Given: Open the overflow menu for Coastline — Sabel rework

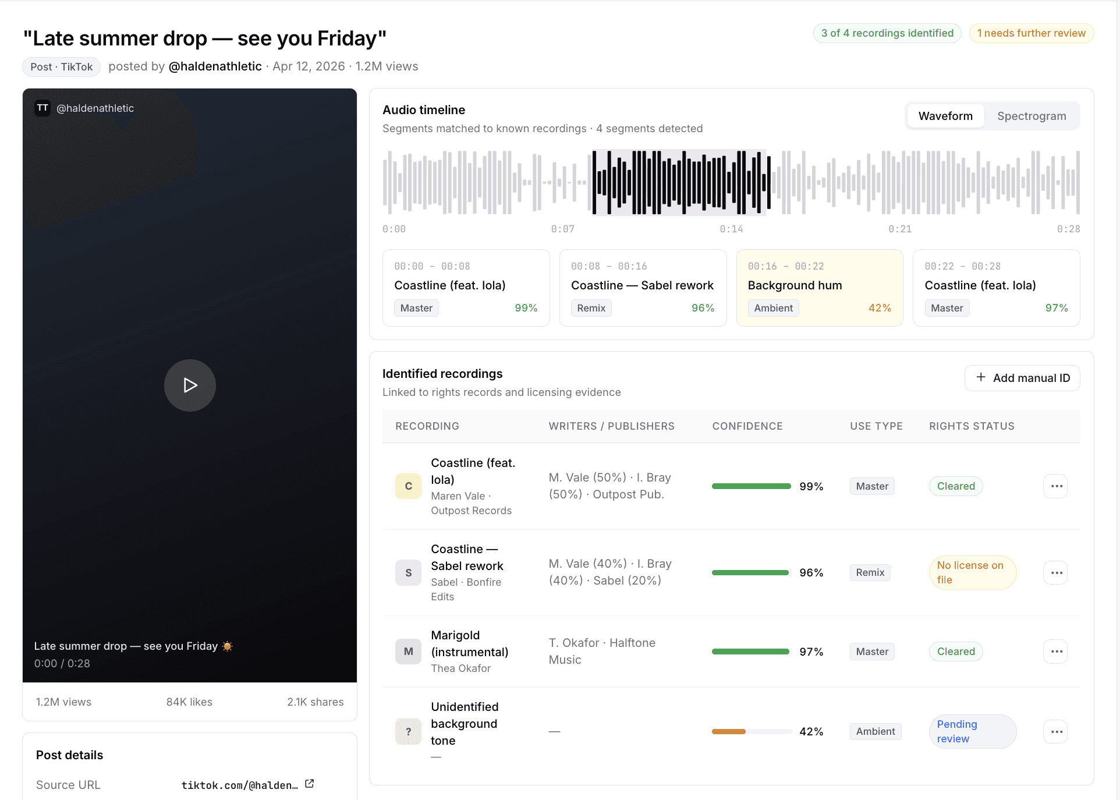Looking at the screenshot, I should [x=1055, y=572].
